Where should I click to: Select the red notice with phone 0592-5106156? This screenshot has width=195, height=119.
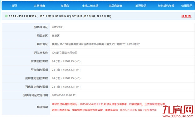click(x=105, y=110)
